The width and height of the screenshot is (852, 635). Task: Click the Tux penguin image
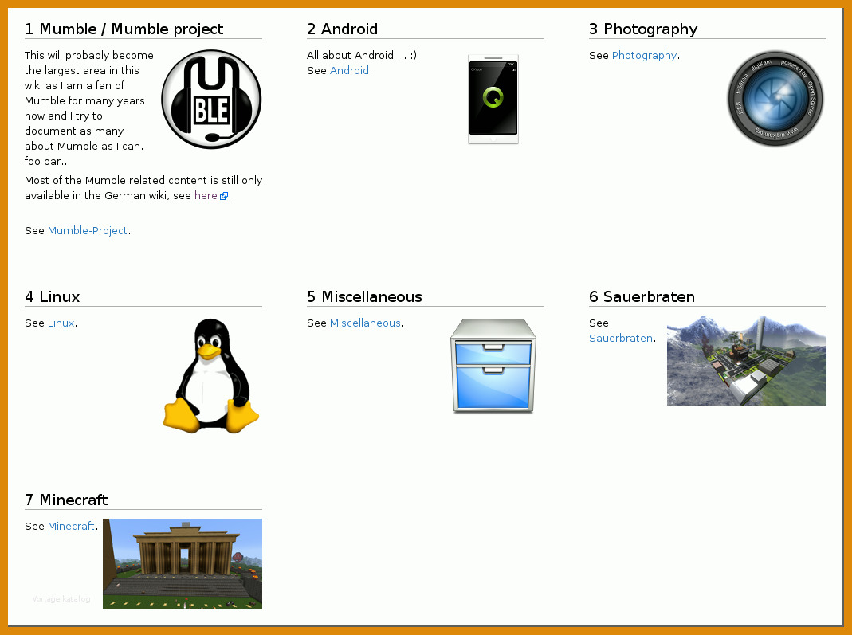tap(211, 376)
